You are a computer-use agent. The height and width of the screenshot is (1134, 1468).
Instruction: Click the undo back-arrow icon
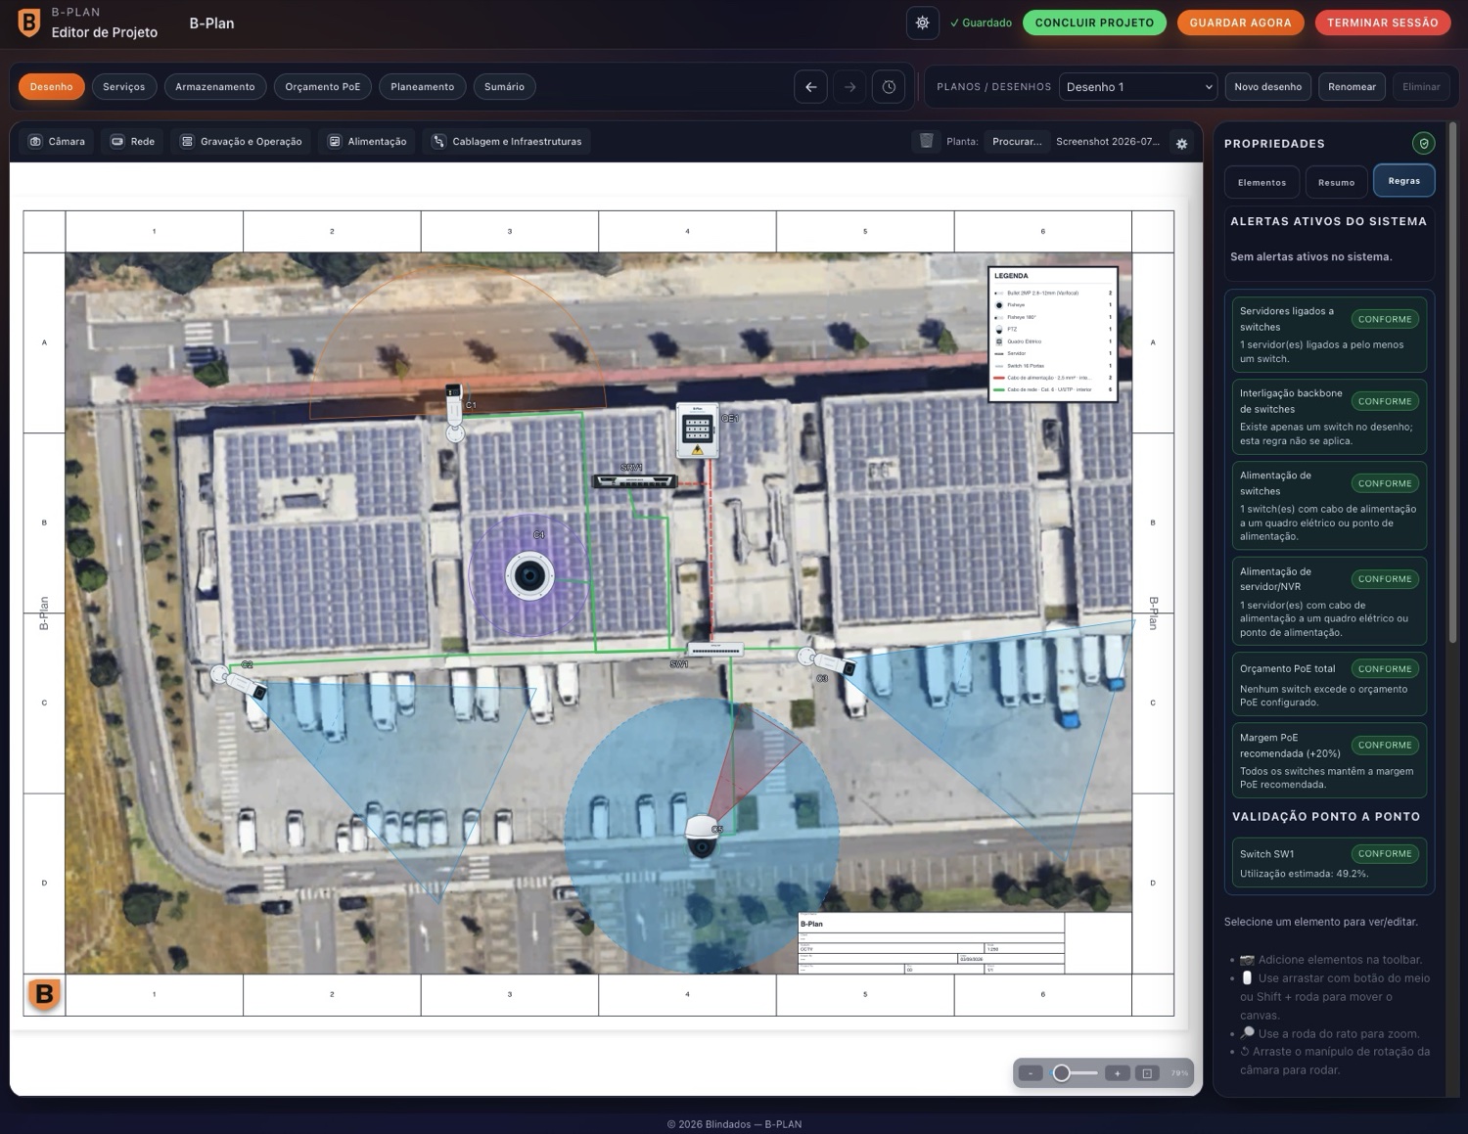810,87
